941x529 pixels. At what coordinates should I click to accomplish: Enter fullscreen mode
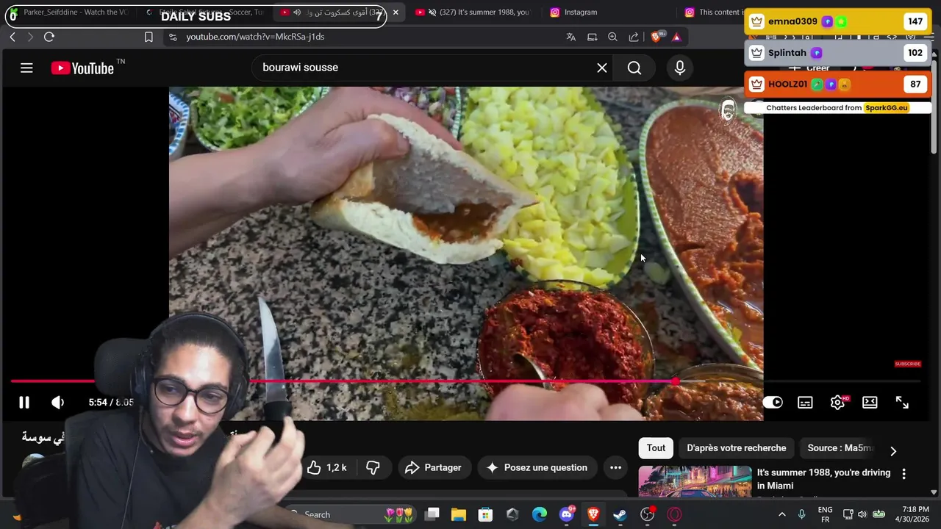(x=902, y=402)
